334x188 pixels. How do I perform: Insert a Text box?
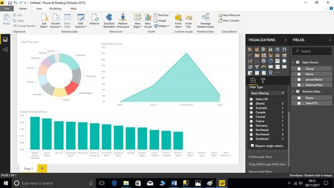coord(161,15)
